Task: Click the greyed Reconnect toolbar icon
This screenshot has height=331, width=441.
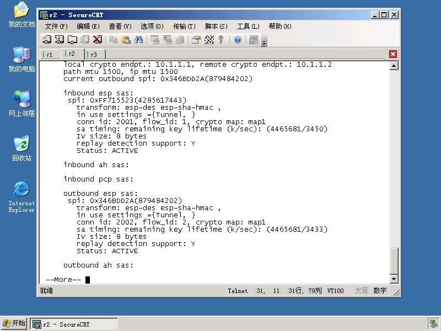Action: click(85, 39)
